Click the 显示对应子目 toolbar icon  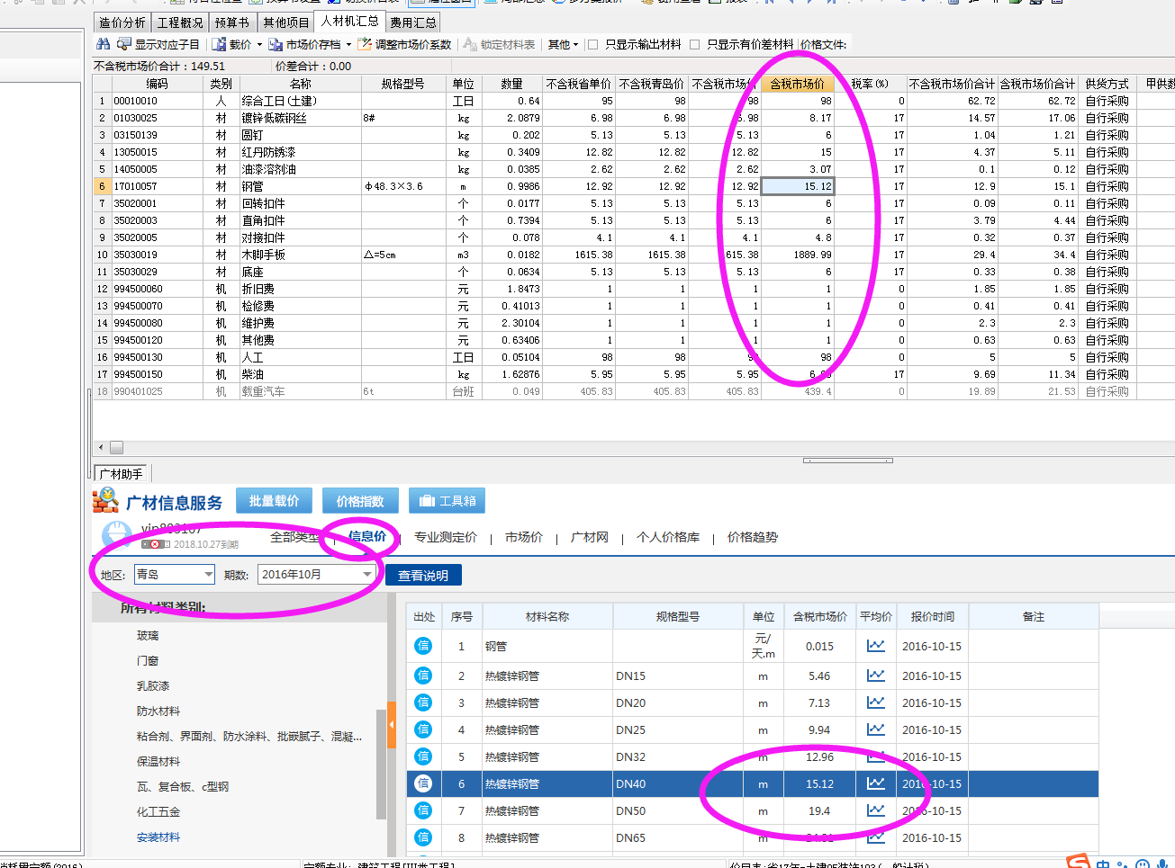[x=124, y=44]
